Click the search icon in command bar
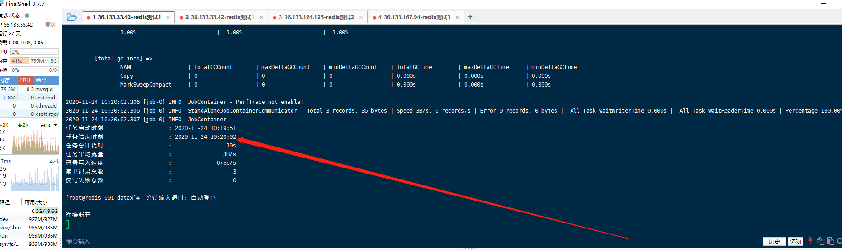 (x=839, y=241)
